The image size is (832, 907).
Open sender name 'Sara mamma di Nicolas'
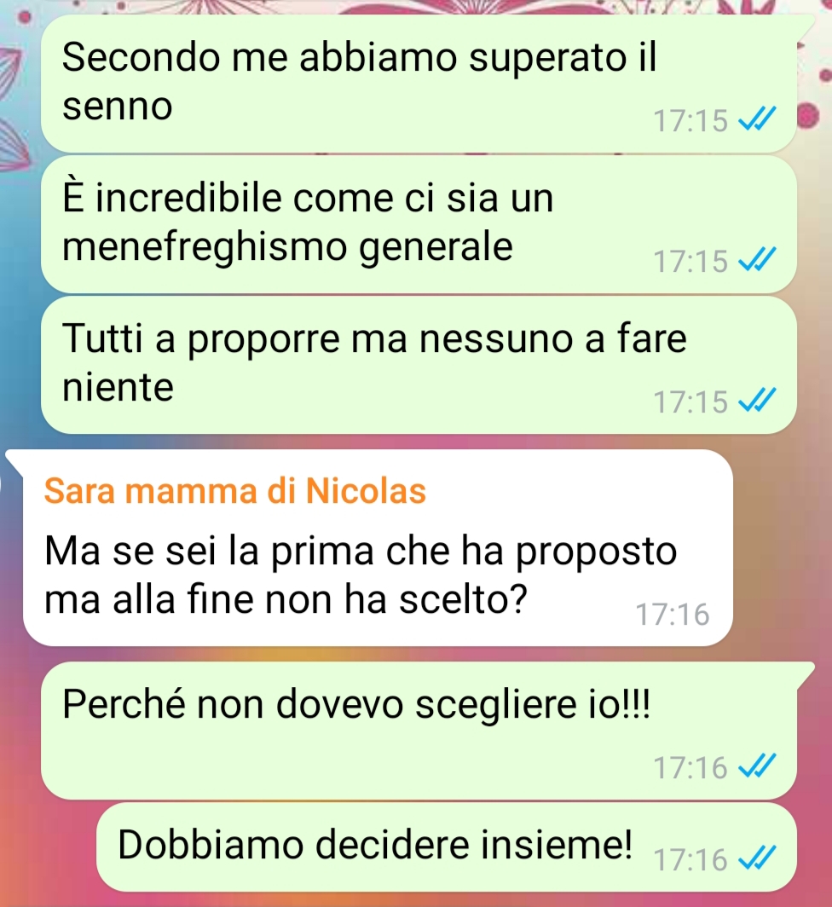[235, 491]
